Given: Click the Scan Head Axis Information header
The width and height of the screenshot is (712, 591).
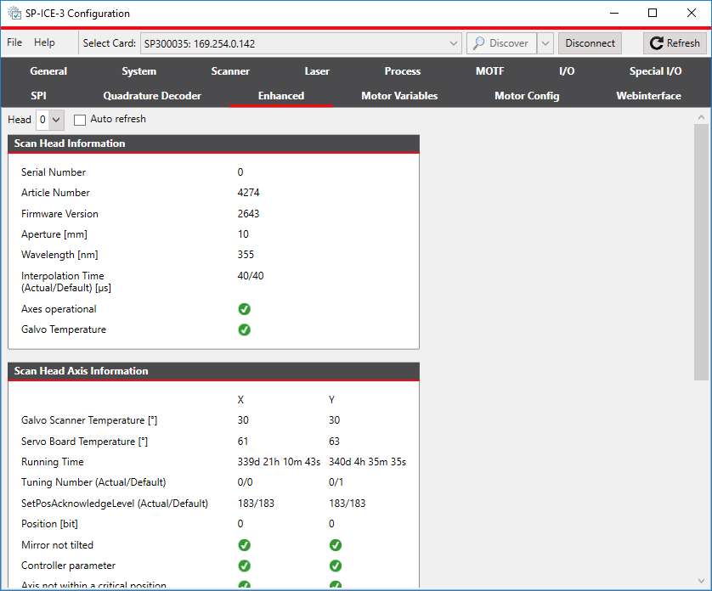Looking at the screenshot, I should [x=213, y=371].
